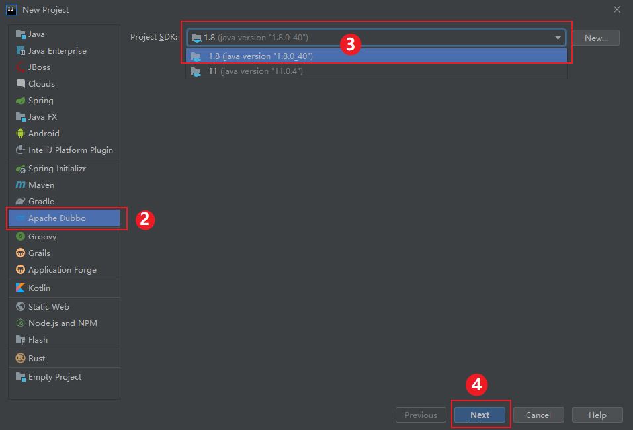Select the Kotlin label
This screenshot has width=633, height=430.
(x=39, y=288)
